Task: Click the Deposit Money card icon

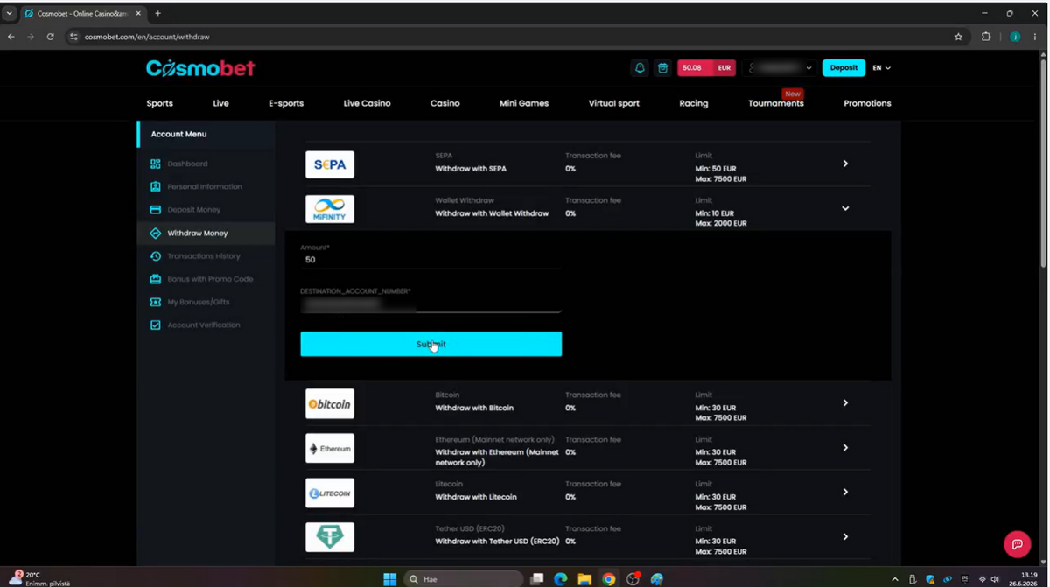Action: 156,210
